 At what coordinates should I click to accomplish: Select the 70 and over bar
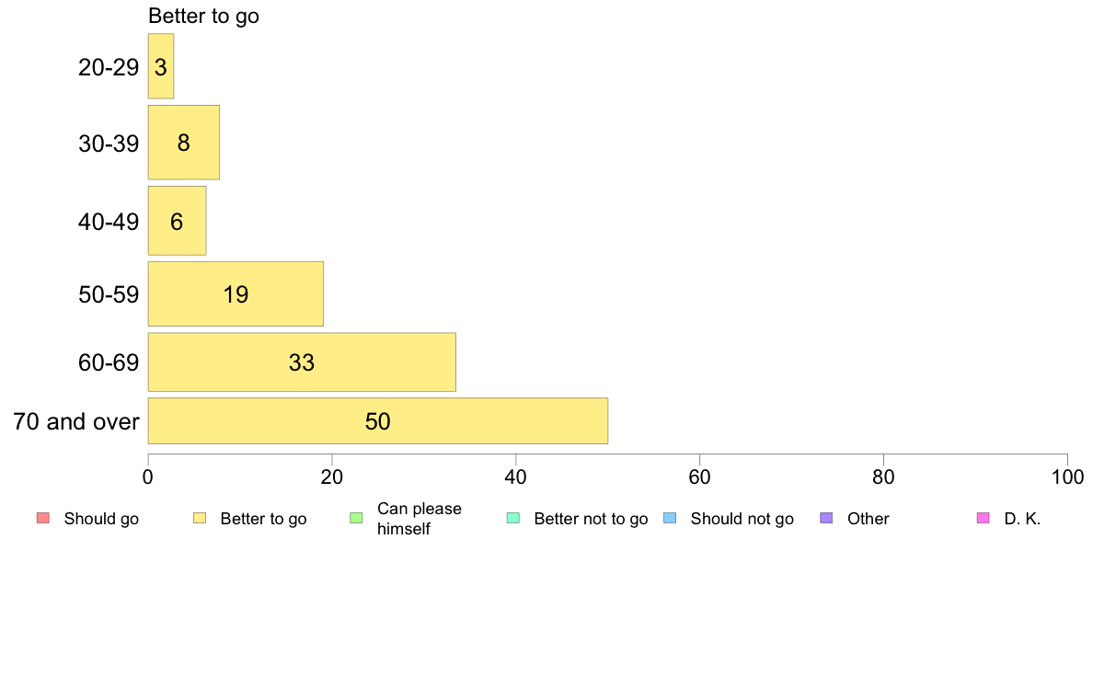point(378,421)
